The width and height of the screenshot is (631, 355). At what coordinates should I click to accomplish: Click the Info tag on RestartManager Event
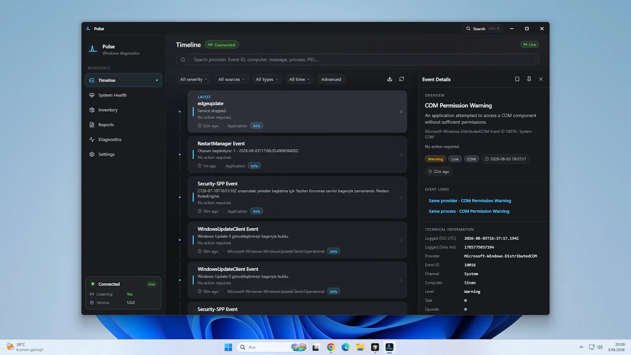click(x=254, y=166)
